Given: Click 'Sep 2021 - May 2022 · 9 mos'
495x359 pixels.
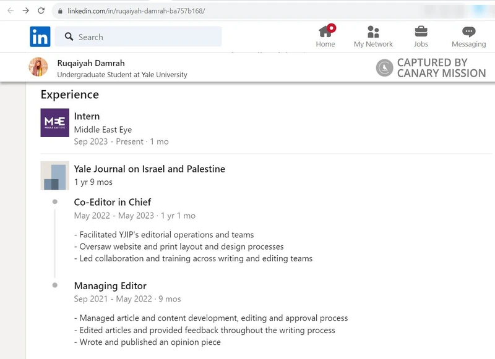Looking at the screenshot, I should coord(127,299).
